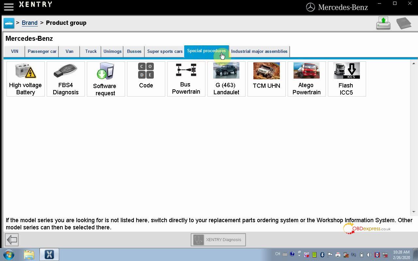Minimize the XENTRY window
This screenshot has height=261, width=418.
[379, 4]
